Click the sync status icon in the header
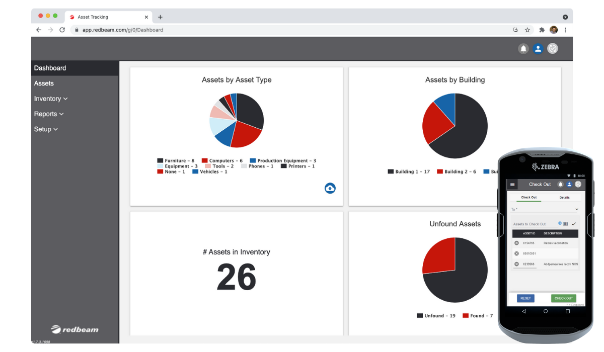604x352 pixels. [x=553, y=49]
